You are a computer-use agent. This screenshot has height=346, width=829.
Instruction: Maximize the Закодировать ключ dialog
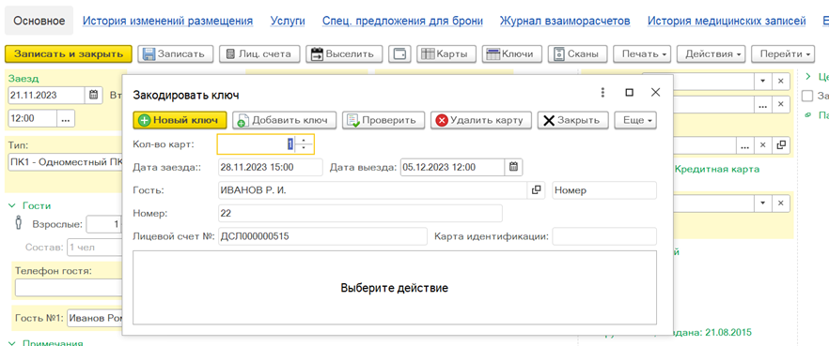tap(629, 92)
